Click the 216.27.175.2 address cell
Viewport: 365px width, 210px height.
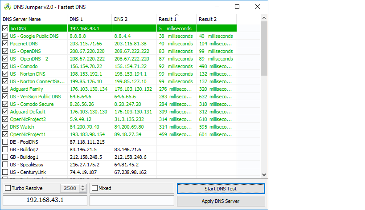coord(85,165)
